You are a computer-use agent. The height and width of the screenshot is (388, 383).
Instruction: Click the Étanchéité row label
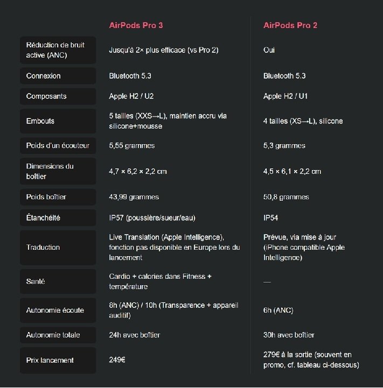pyautogui.click(x=43, y=218)
